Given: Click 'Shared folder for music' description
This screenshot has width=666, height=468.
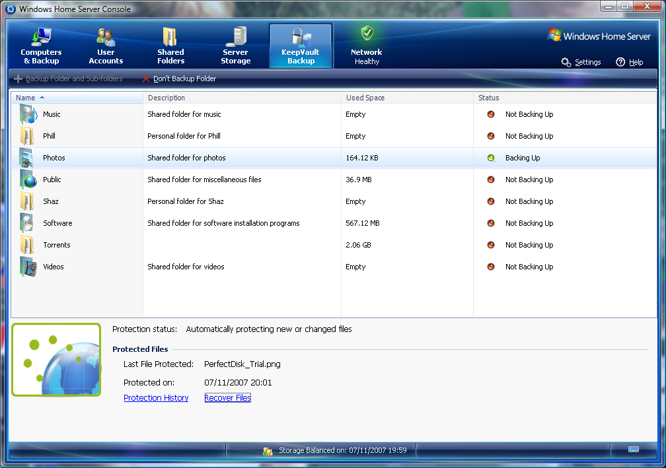Looking at the screenshot, I should point(184,114).
